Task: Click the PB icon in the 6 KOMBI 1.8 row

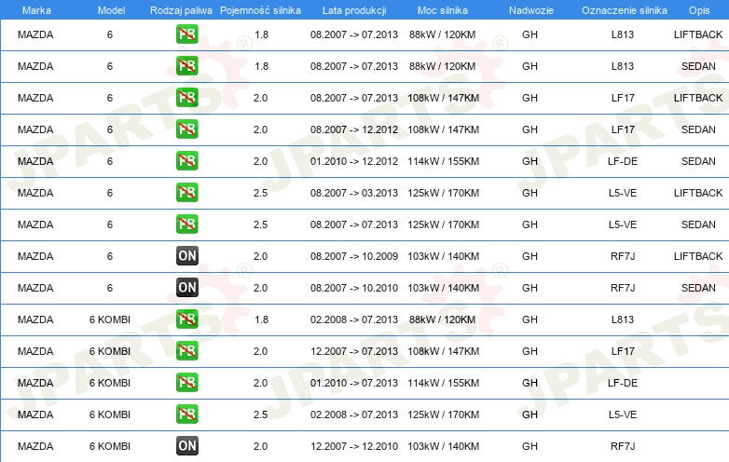Action: (x=187, y=319)
